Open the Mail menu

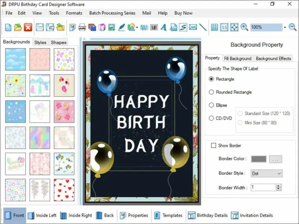click(147, 13)
